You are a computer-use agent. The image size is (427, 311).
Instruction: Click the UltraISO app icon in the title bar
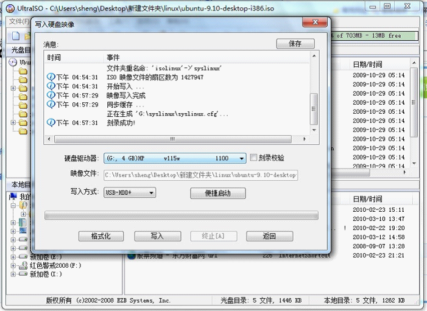tap(10, 9)
